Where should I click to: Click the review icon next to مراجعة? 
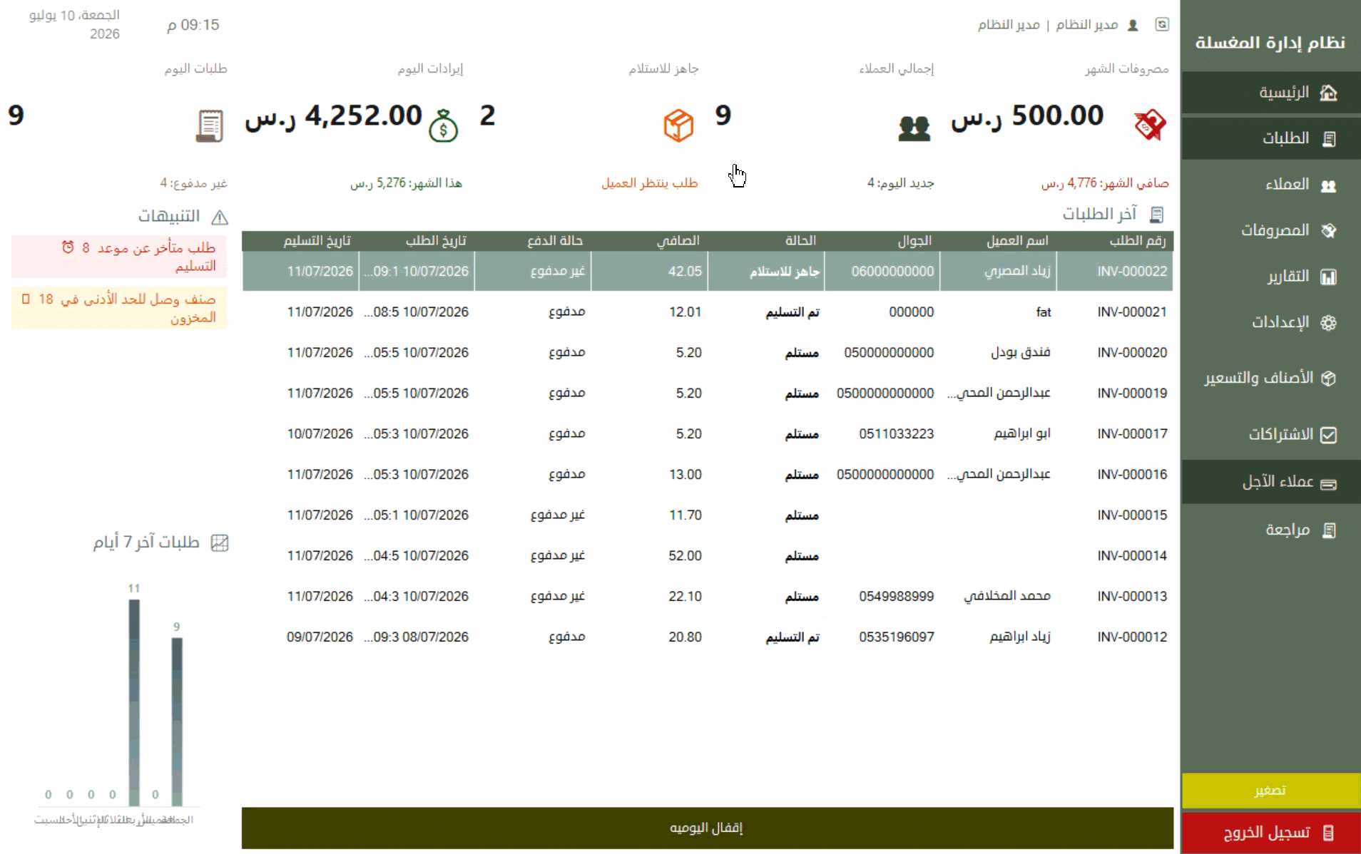[x=1329, y=530]
